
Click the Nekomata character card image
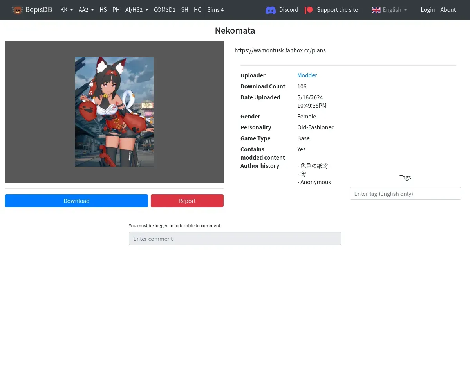(114, 112)
